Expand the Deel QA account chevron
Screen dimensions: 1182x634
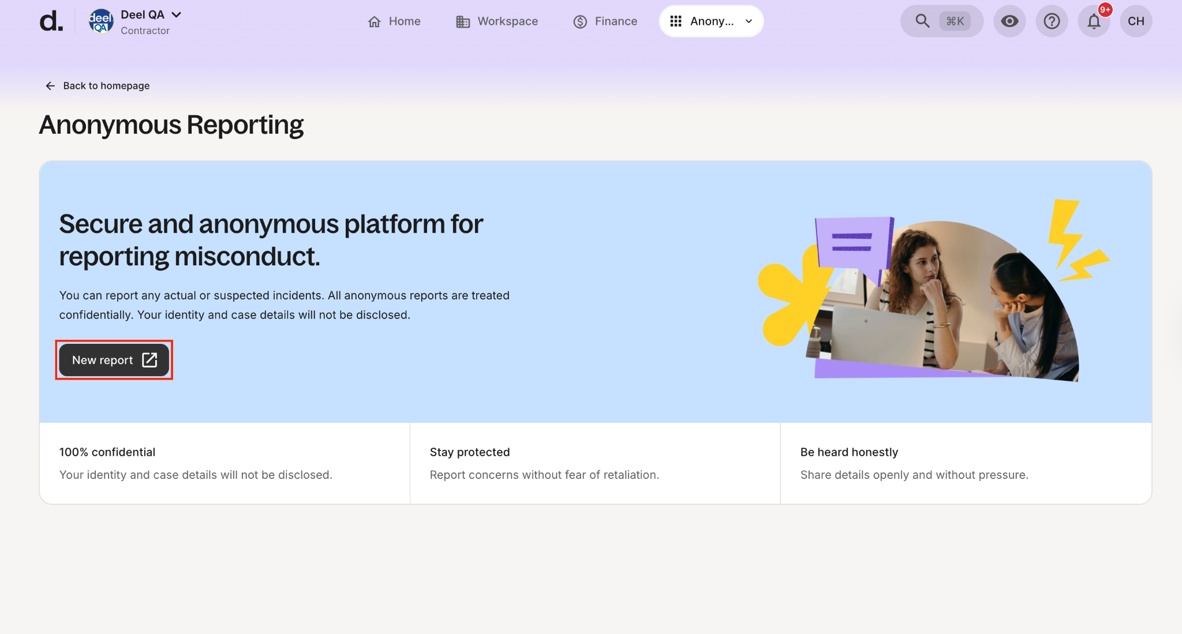click(177, 15)
